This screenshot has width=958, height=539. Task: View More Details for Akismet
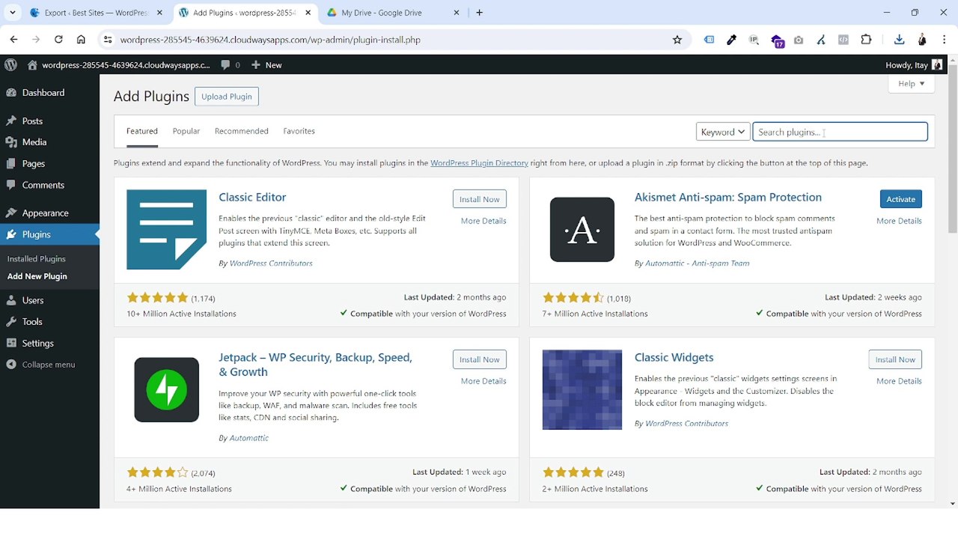900,221
